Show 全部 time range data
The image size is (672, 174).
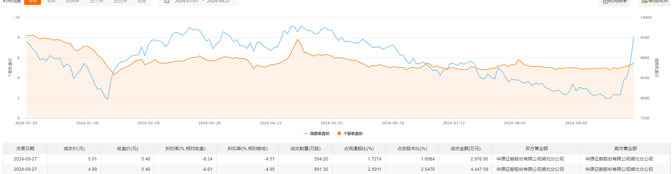pyautogui.click(x=142, y=1)
